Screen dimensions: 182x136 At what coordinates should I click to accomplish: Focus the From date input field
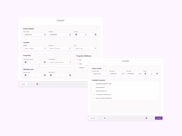(x=35, y=34)
